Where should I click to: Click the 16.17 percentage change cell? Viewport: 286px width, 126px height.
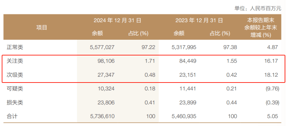click(272, 61)
